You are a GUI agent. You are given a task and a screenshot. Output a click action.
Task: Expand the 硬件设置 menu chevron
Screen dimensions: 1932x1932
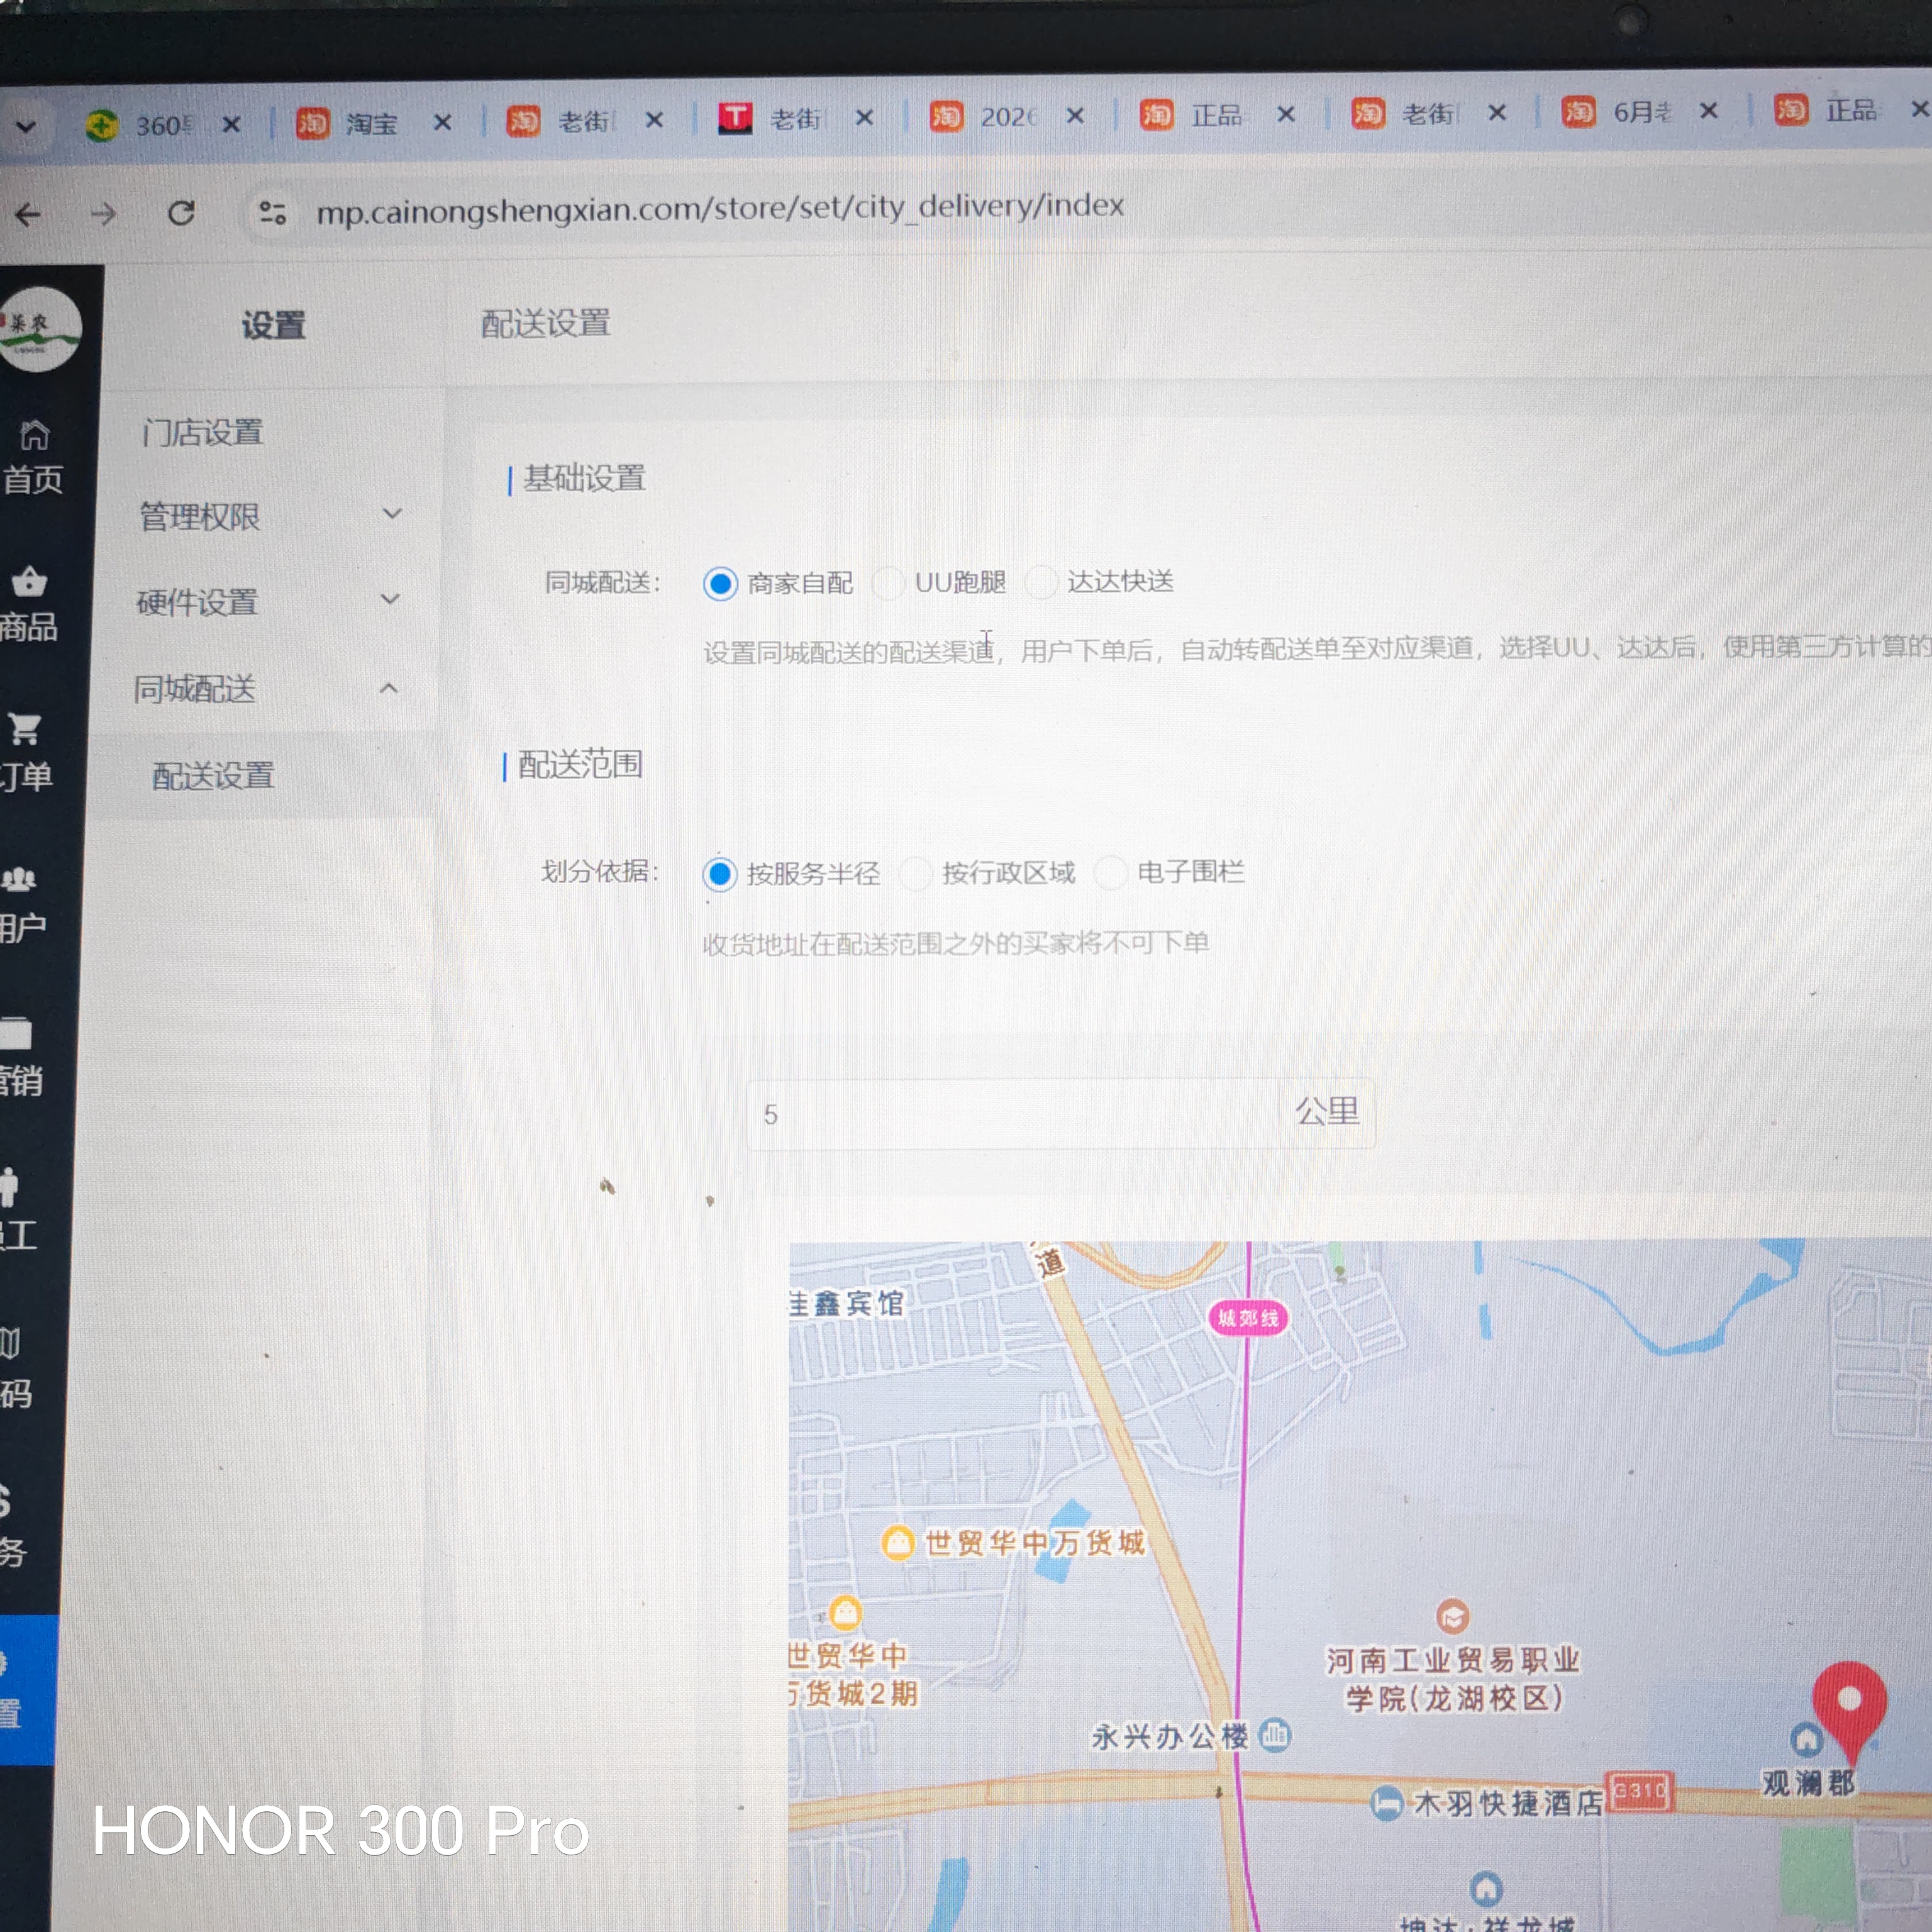coord(391,600)
